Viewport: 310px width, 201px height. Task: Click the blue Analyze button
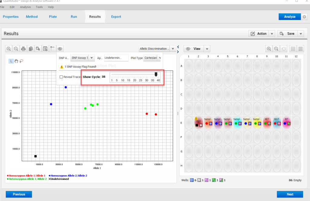290,17
